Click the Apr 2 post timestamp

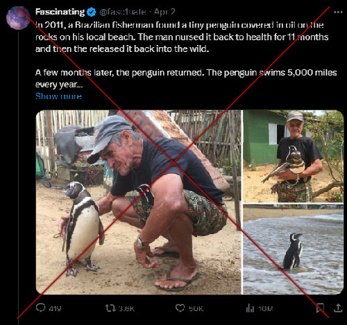point(164,12)
